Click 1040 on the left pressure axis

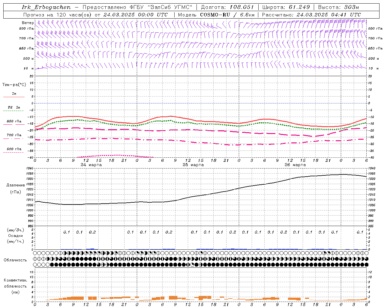tap(29, 168)
